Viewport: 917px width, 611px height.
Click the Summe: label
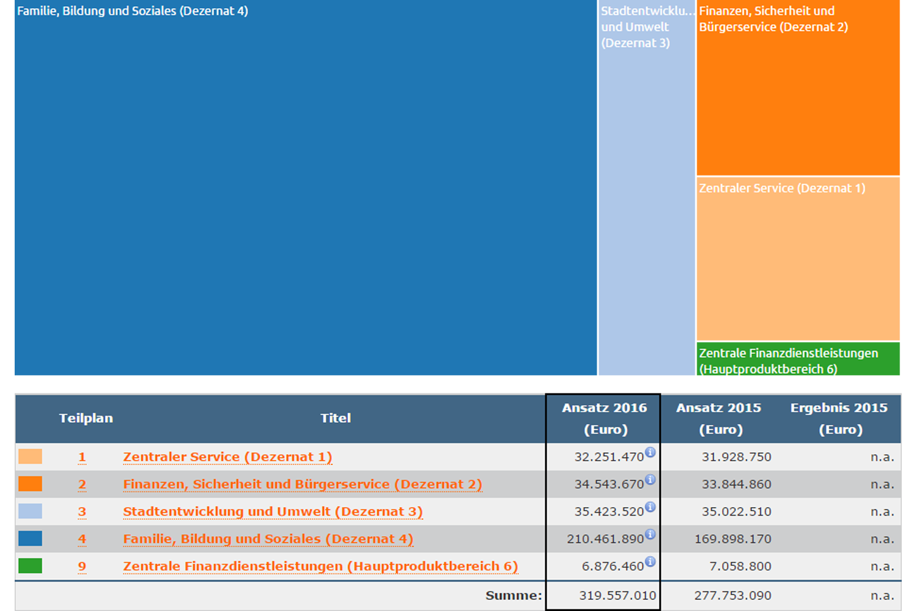pos(514,596)
